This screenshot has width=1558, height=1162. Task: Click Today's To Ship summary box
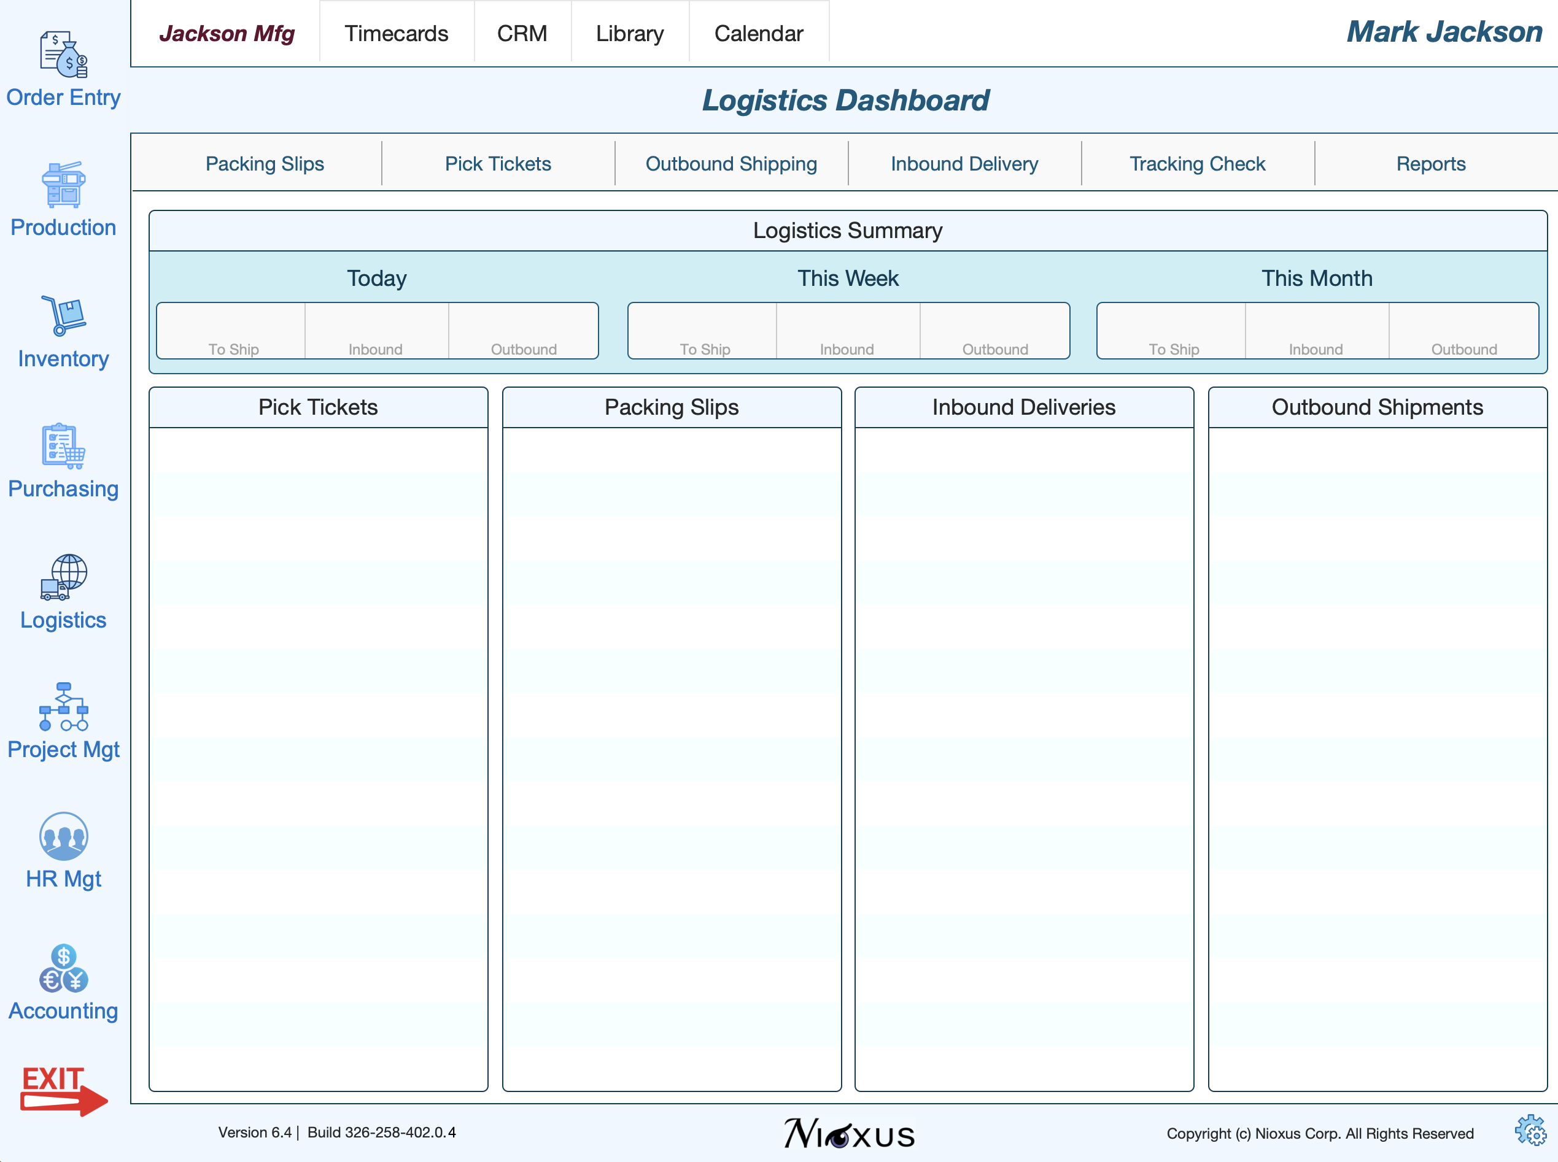(x=232, y=331)
